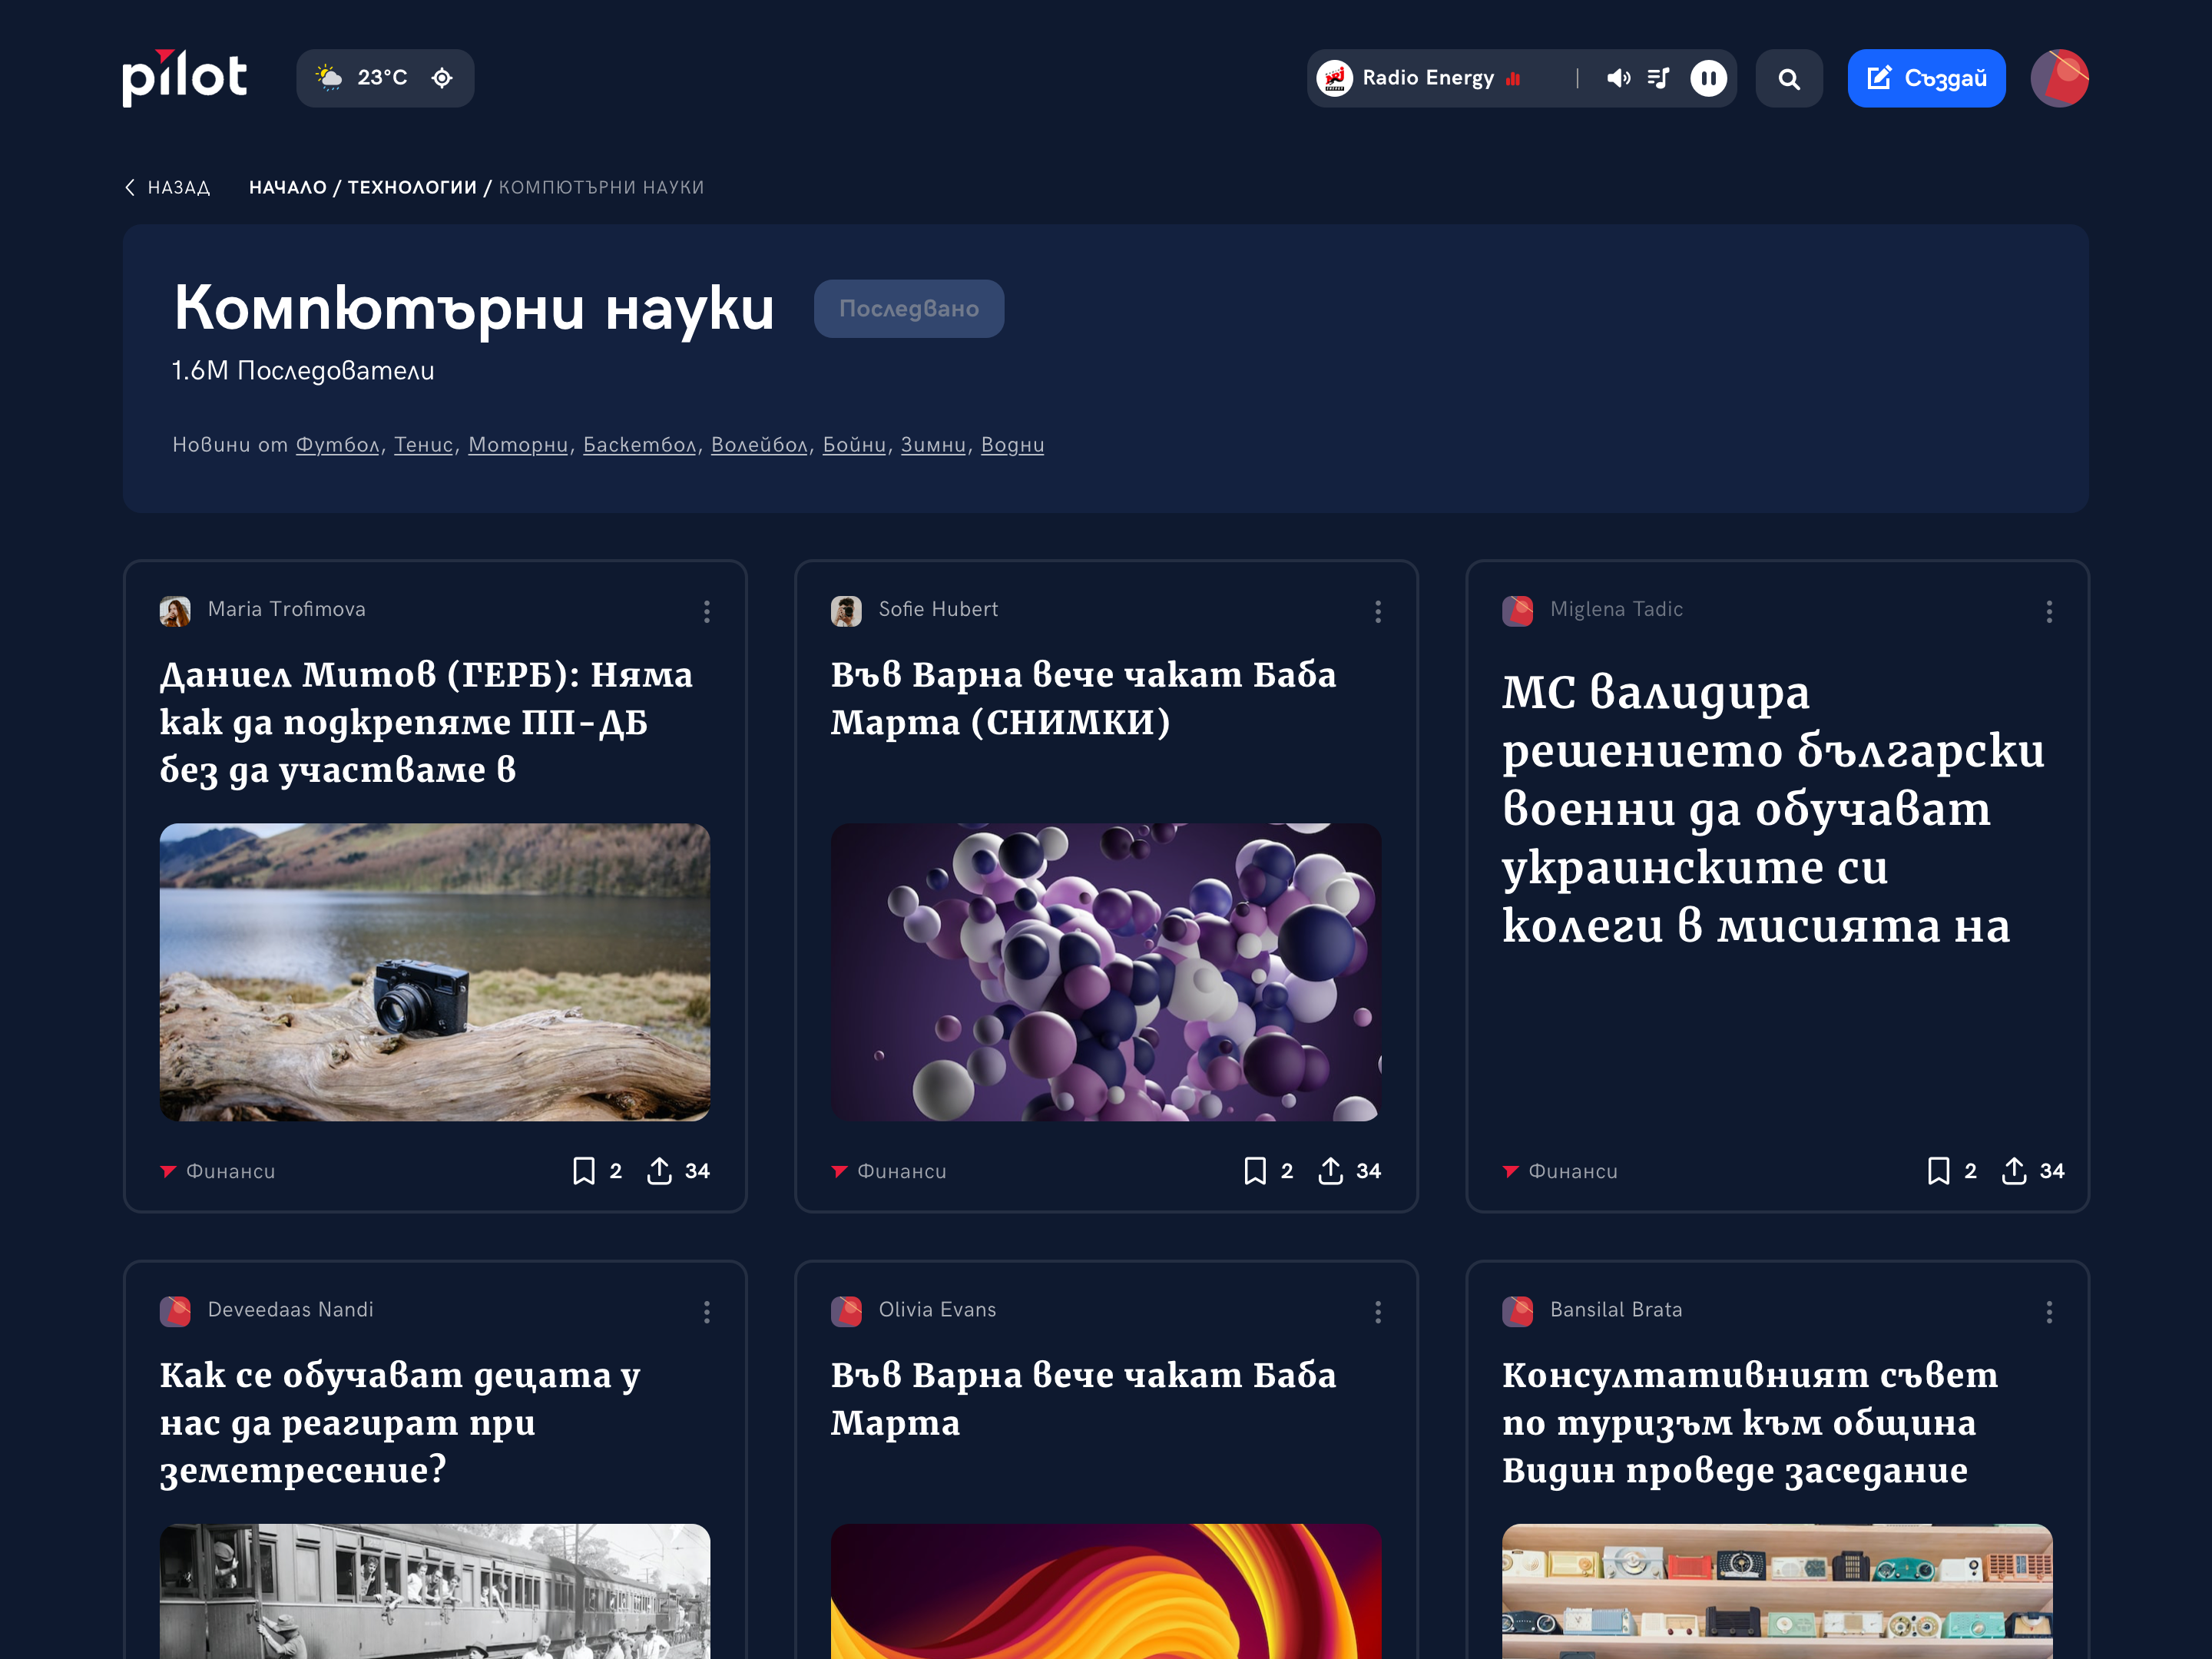Toggle the Последвано follow button
The image size is (2212, 1659).
tap(908, 308)
